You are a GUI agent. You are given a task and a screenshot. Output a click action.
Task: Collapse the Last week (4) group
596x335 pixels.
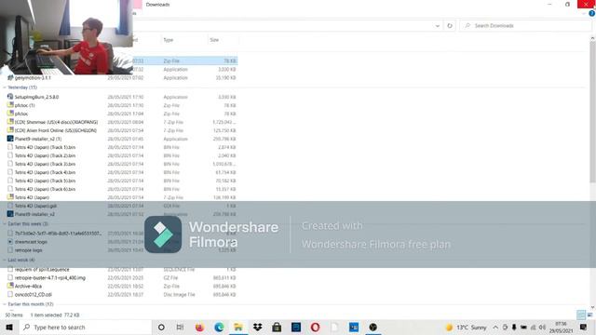[5, 260]
